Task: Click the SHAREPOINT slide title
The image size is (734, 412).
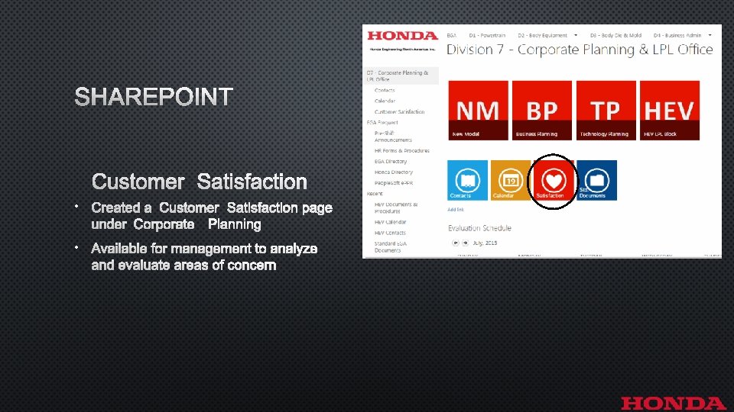Action: [x=154, y=97]
